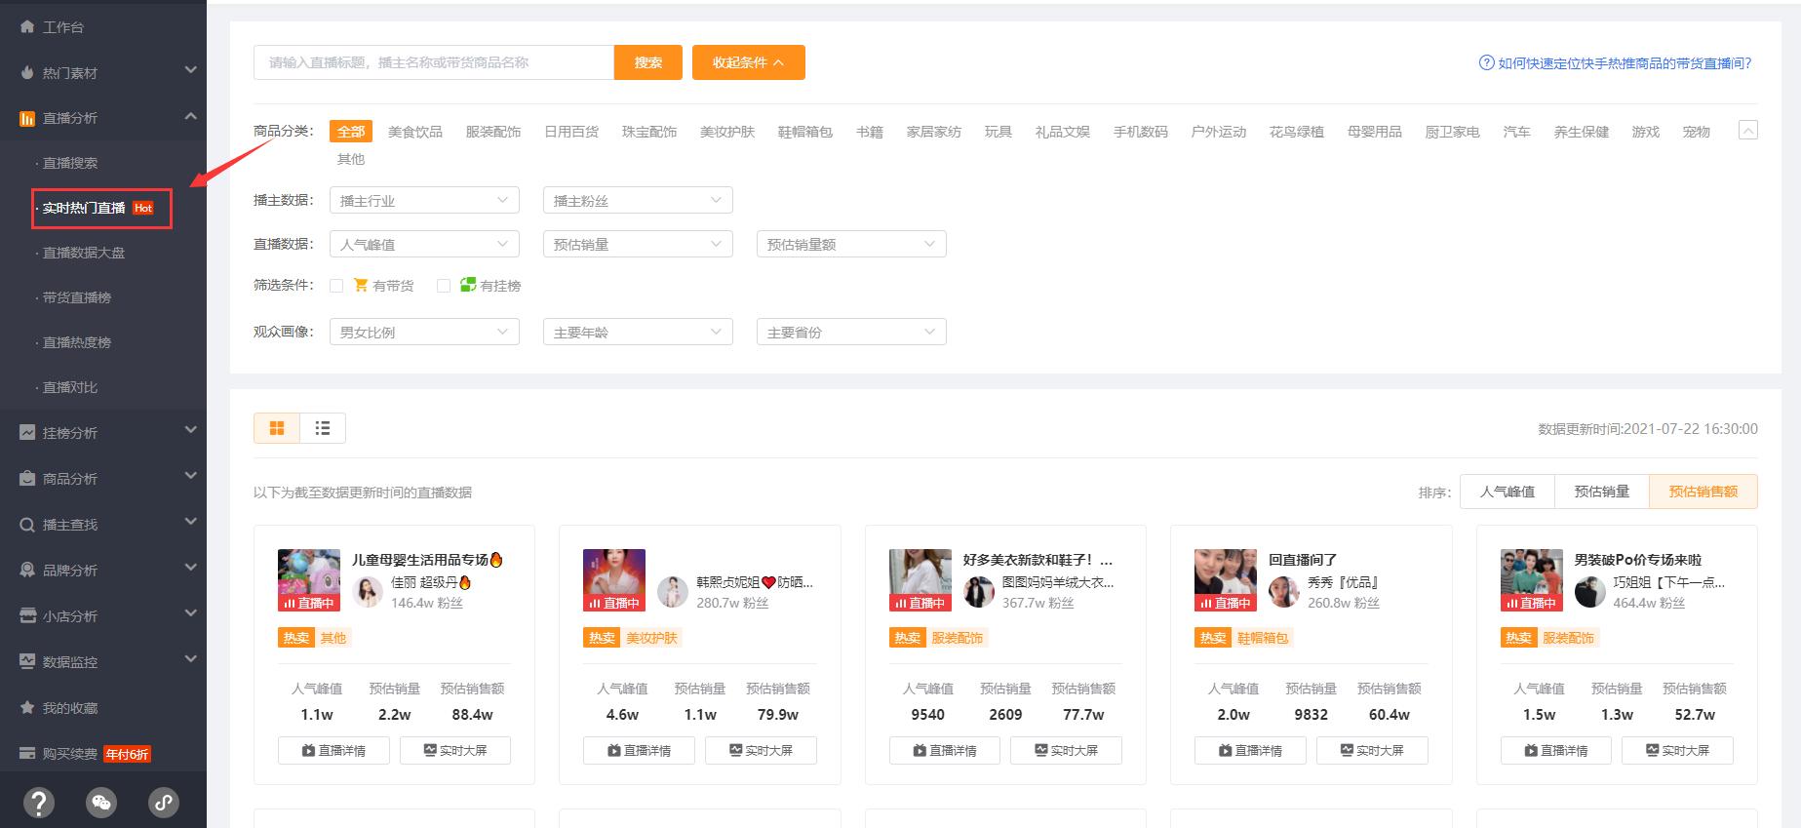Open the 人气峰值 filter dropdown
Viewport: 1801px width, 828px height.
tap(424, 244)
